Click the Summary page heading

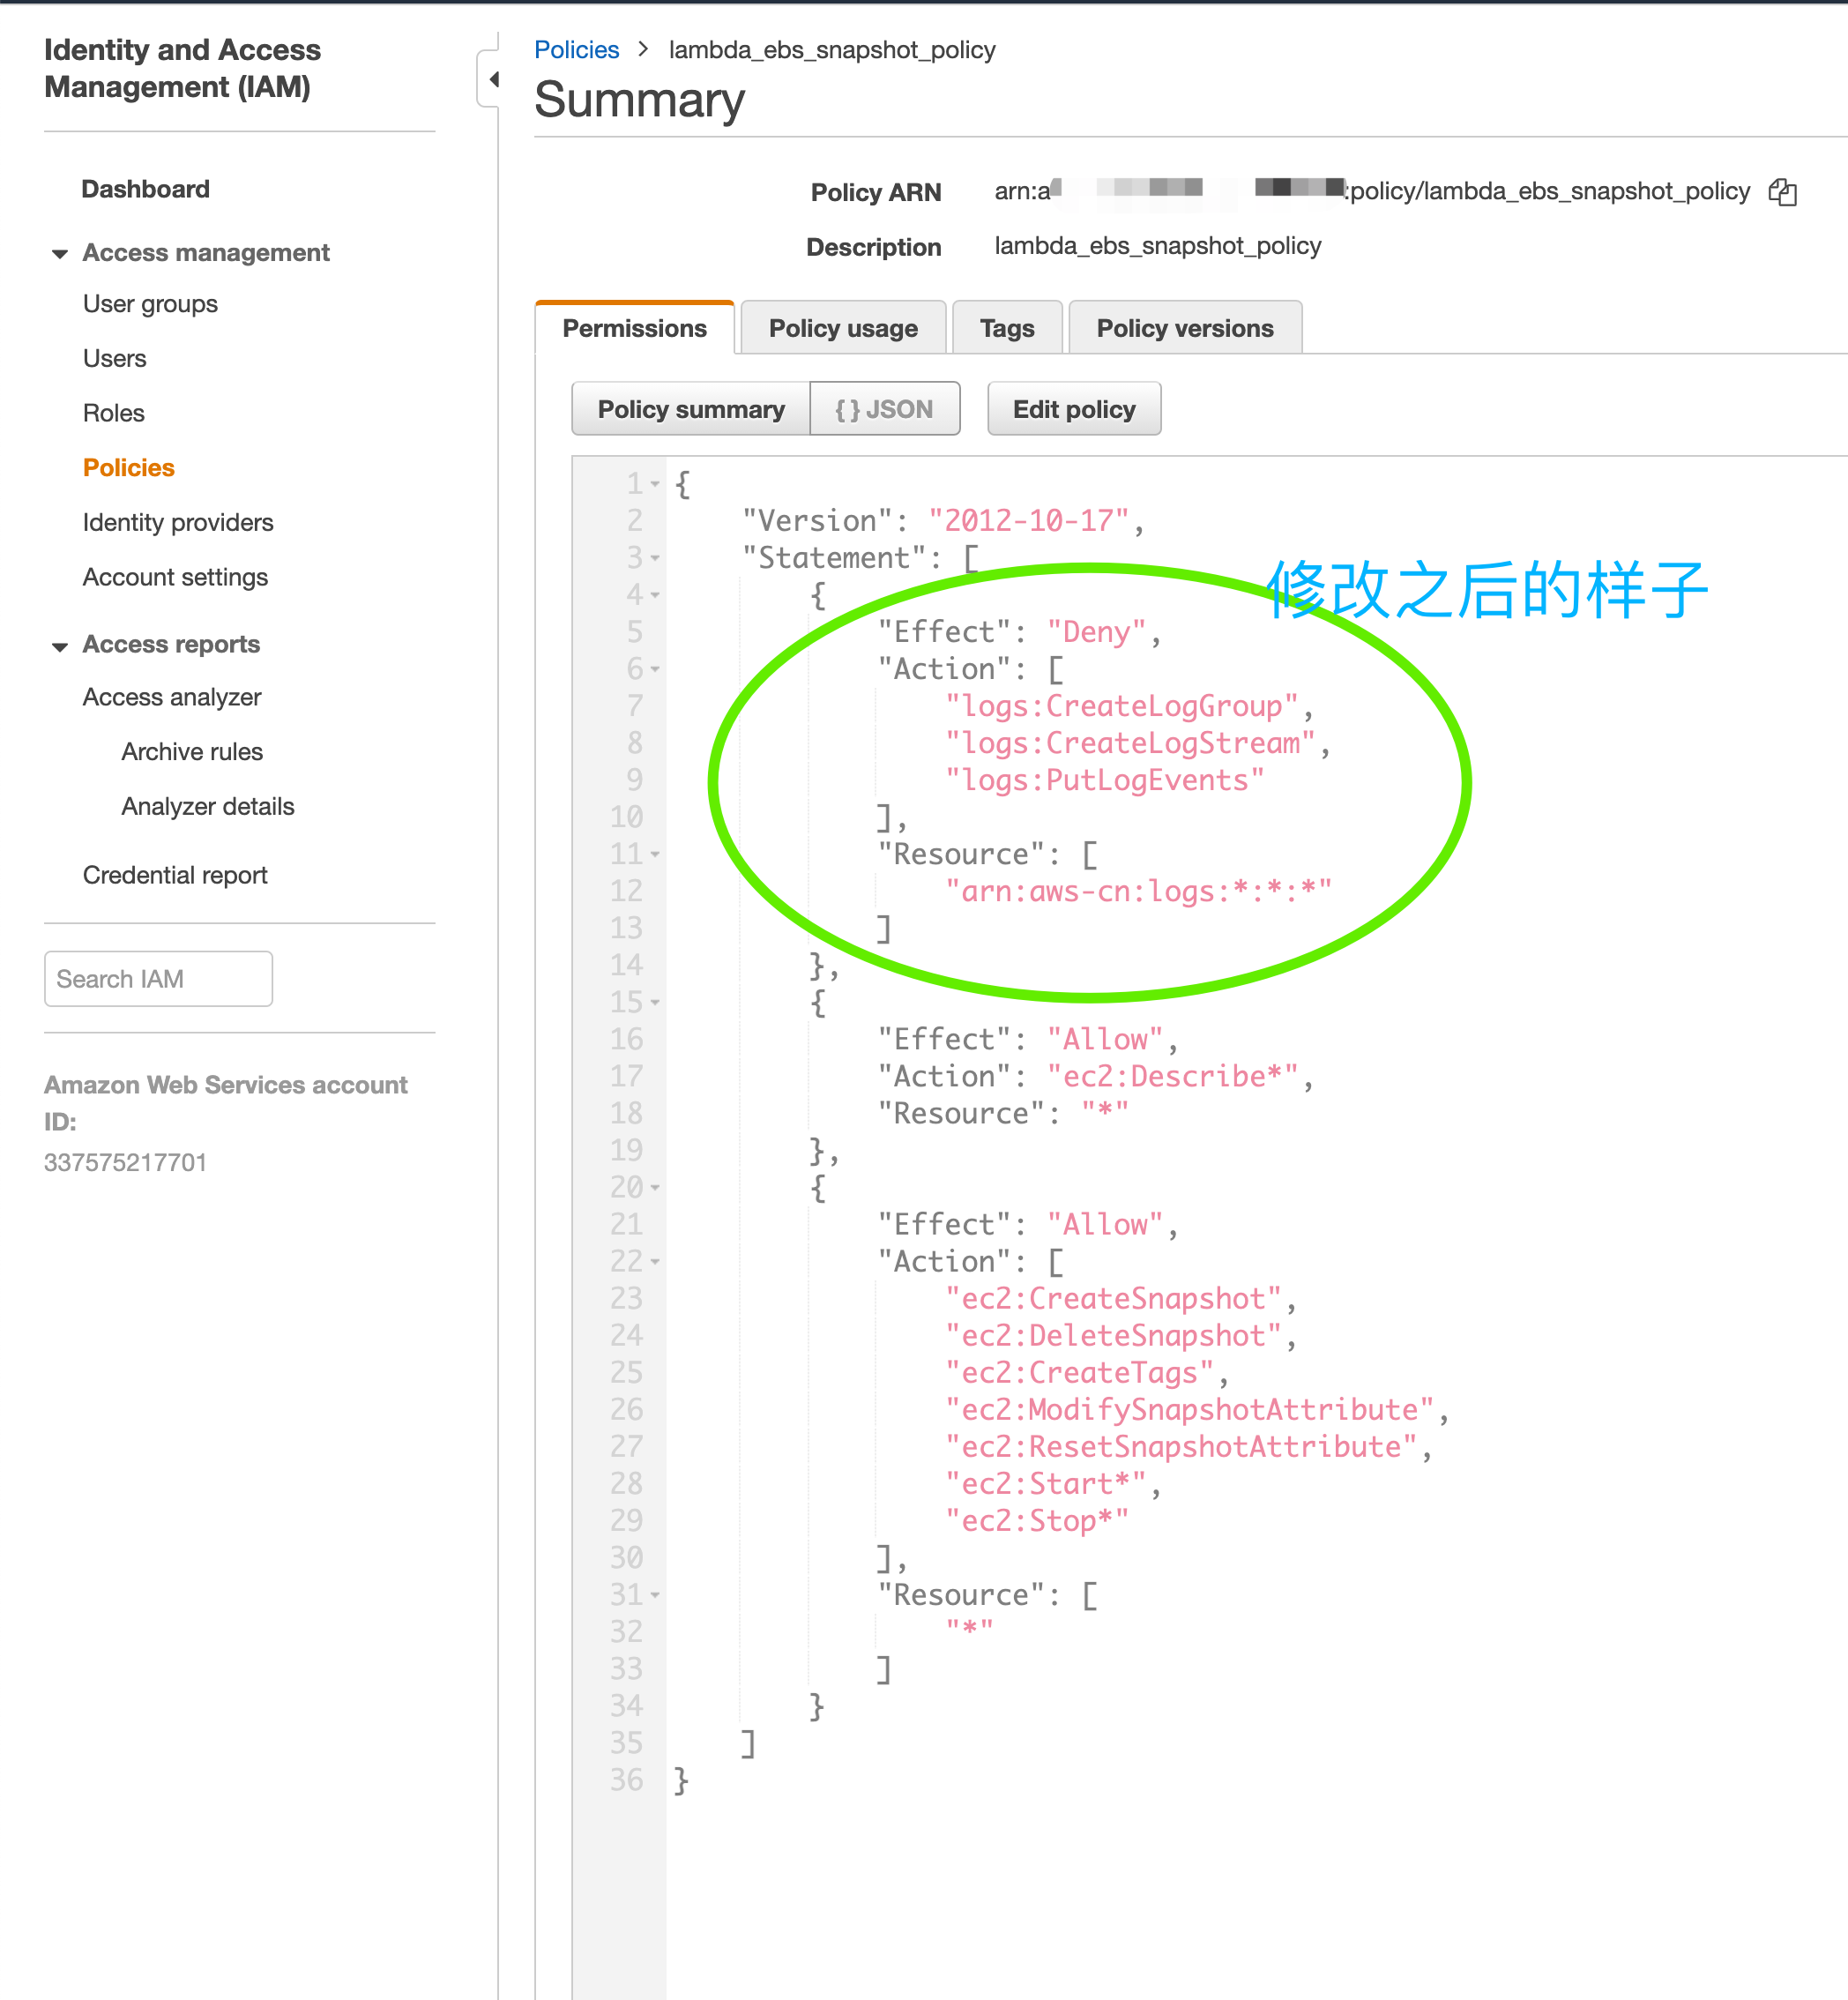tap(639, 100)
